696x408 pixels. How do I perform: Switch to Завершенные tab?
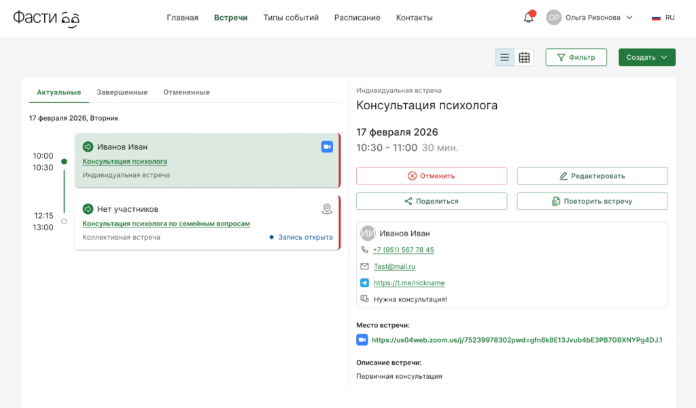122,92
